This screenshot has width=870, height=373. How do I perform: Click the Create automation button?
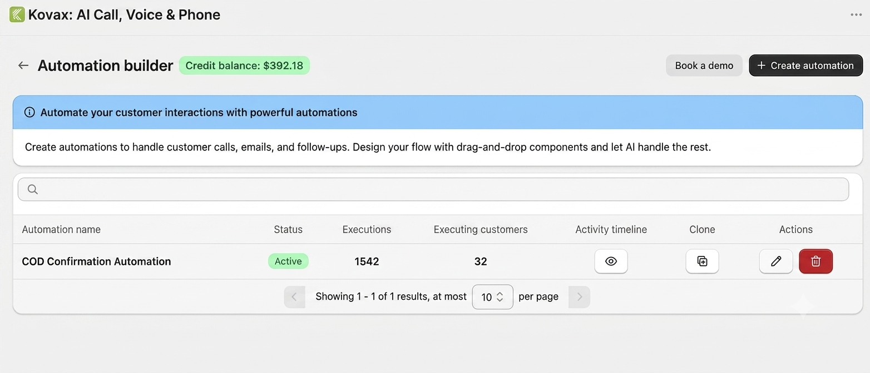805,65
